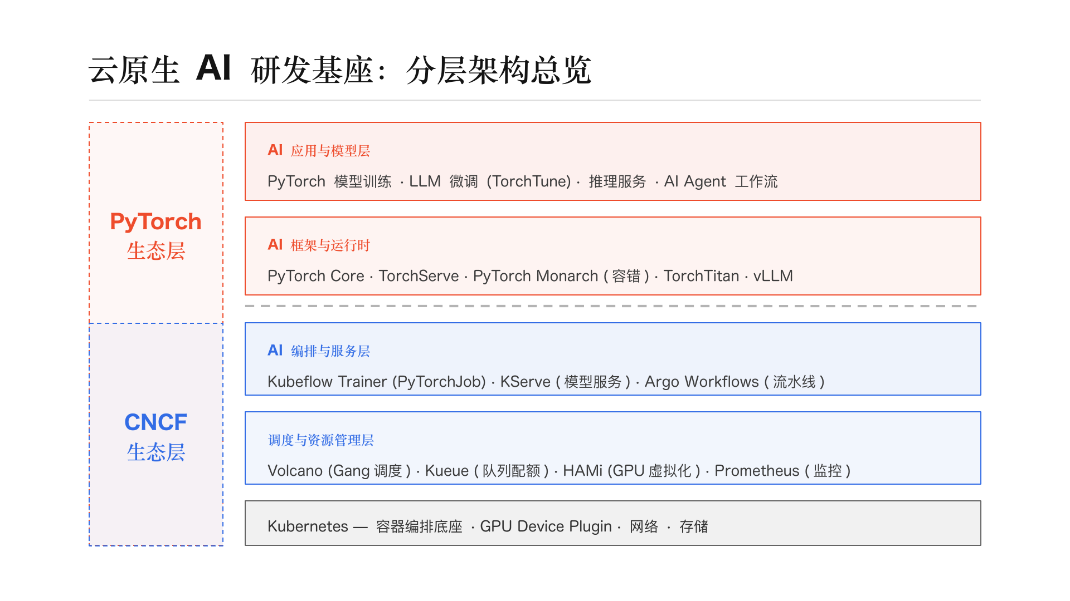Select Volcano (Gang 调度) text
The height and width of the screenshot is (601, 1070).
click(339, 471)
